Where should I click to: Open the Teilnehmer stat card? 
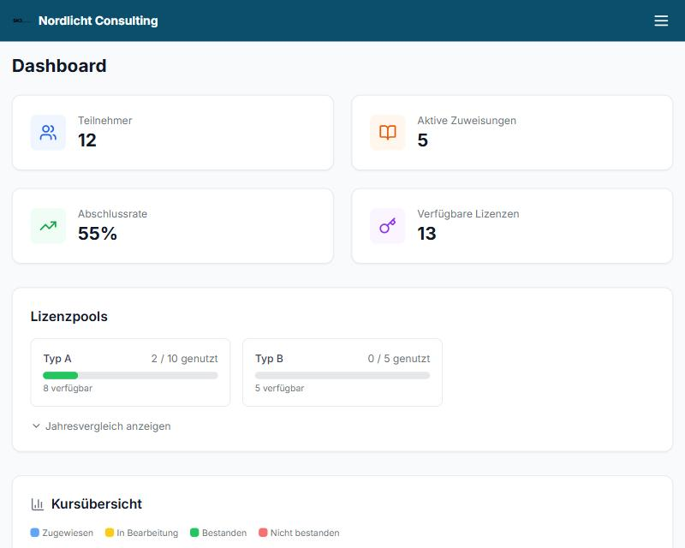(173, 133)
